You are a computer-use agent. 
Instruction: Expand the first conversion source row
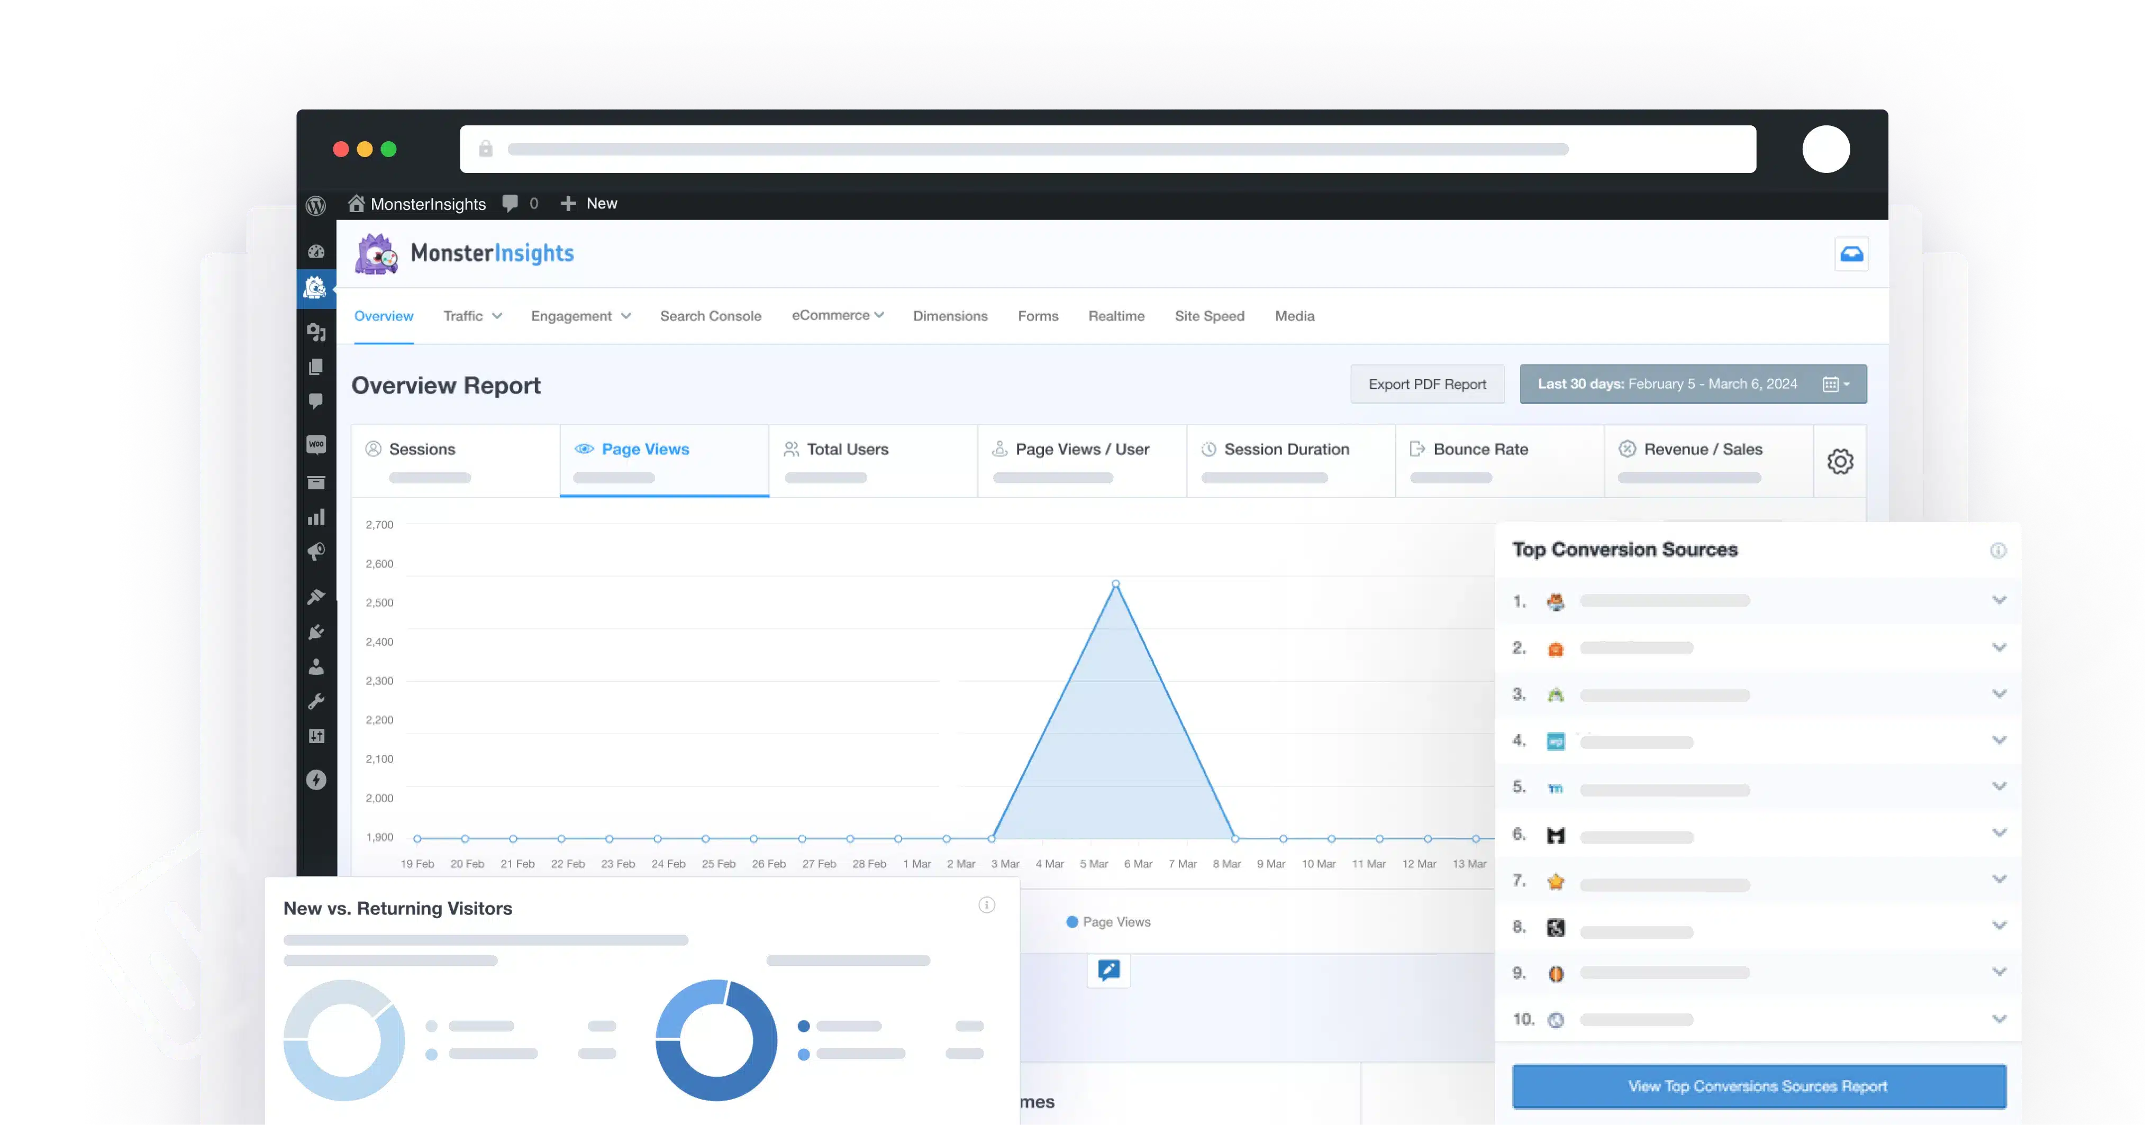[1998, 600]
